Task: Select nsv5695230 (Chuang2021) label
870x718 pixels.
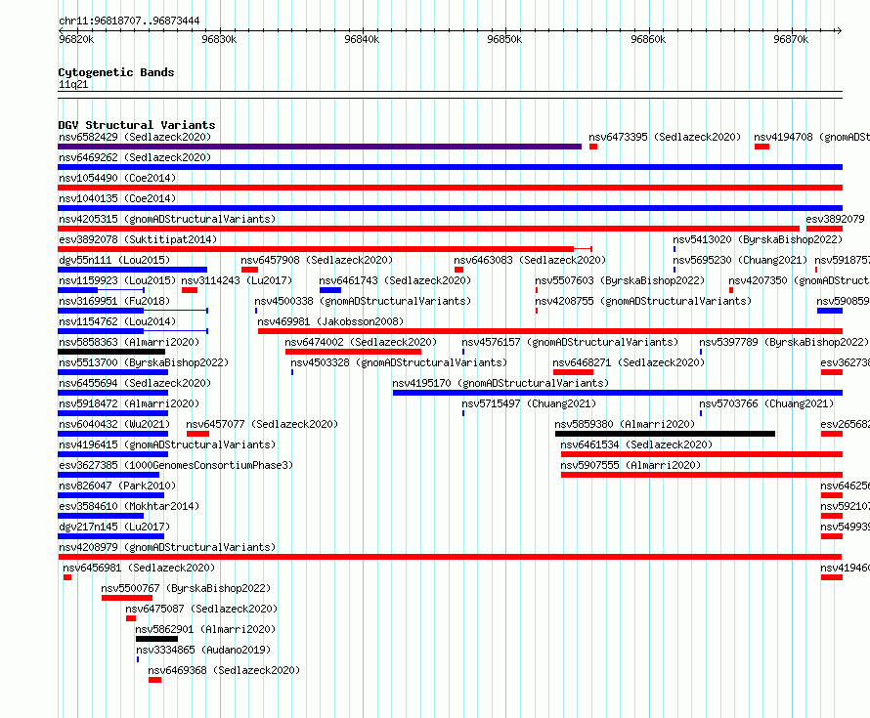Action: 740,260
